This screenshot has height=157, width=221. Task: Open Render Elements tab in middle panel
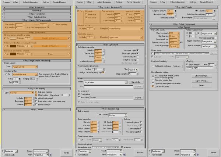(x=133, y=2)
